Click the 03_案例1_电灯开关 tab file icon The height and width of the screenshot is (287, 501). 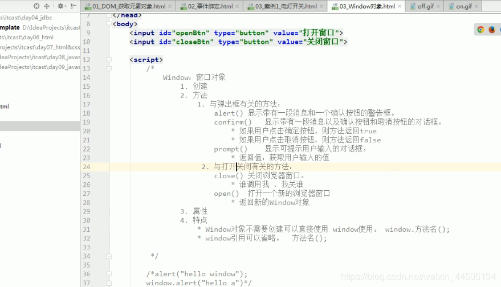[x=251, y=6]
